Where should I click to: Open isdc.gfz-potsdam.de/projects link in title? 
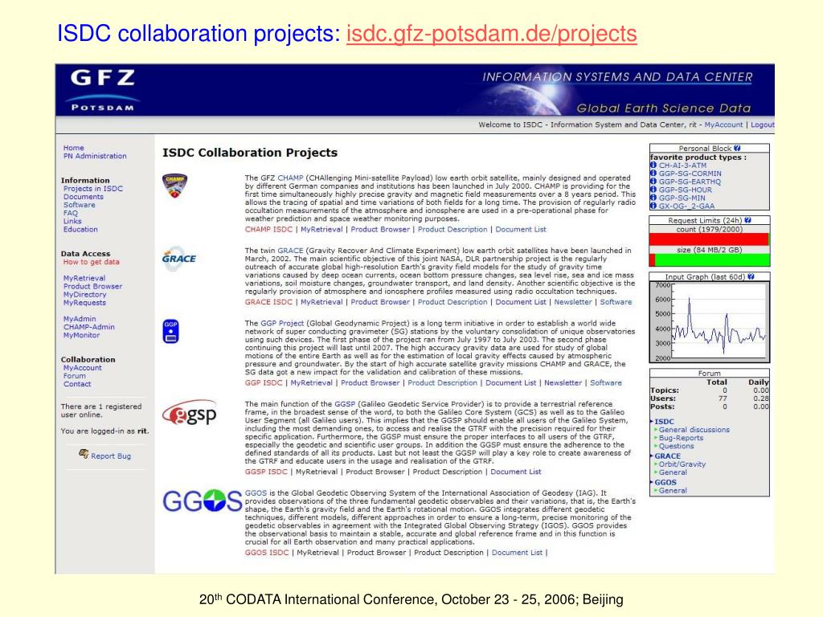[x=491, y=34]
